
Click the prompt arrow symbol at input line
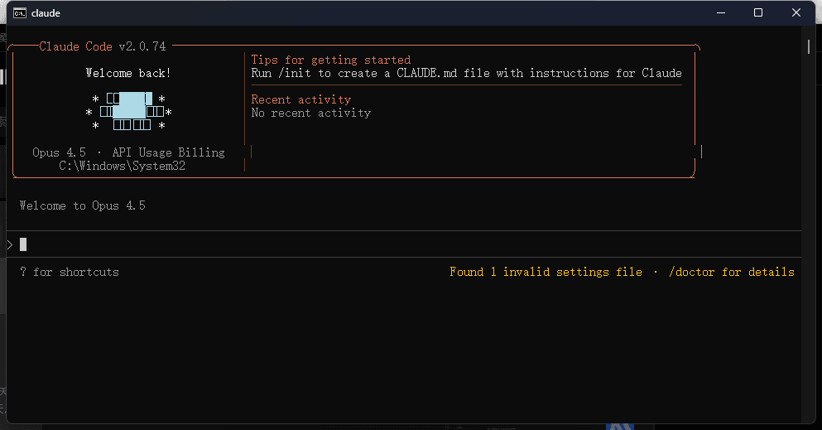pyautogui.click(x=10, y=244)
